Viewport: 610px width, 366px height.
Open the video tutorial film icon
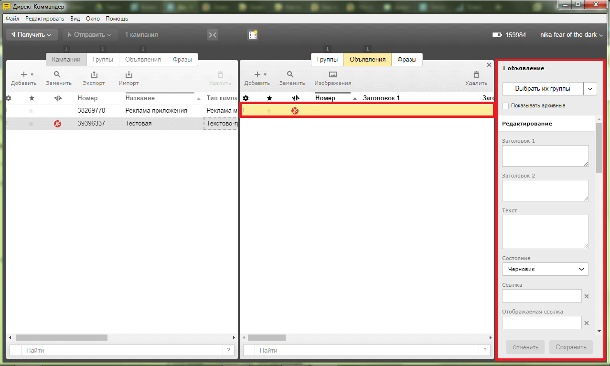pyautogui.click(x=253, y=35)
